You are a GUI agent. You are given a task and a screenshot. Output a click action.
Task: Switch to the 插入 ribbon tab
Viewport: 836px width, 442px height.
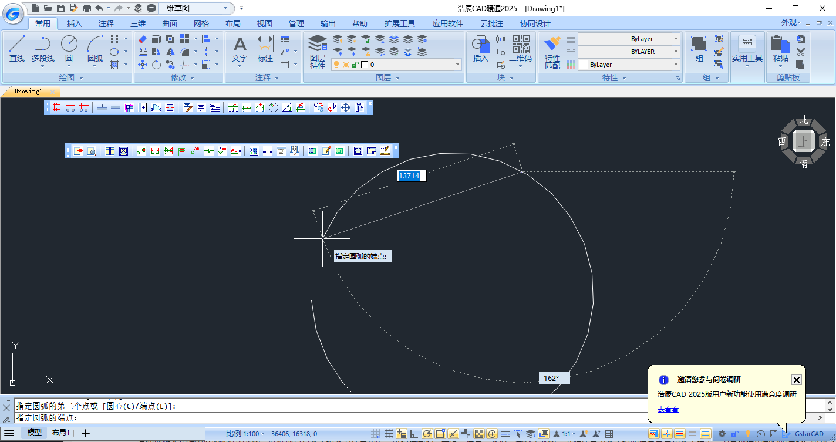[75, 23]
